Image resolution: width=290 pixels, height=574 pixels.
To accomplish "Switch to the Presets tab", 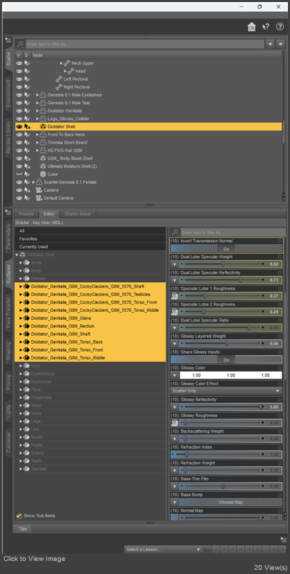I will (26, 214).
